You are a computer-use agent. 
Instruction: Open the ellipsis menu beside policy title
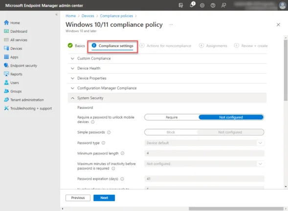(171, 24)
